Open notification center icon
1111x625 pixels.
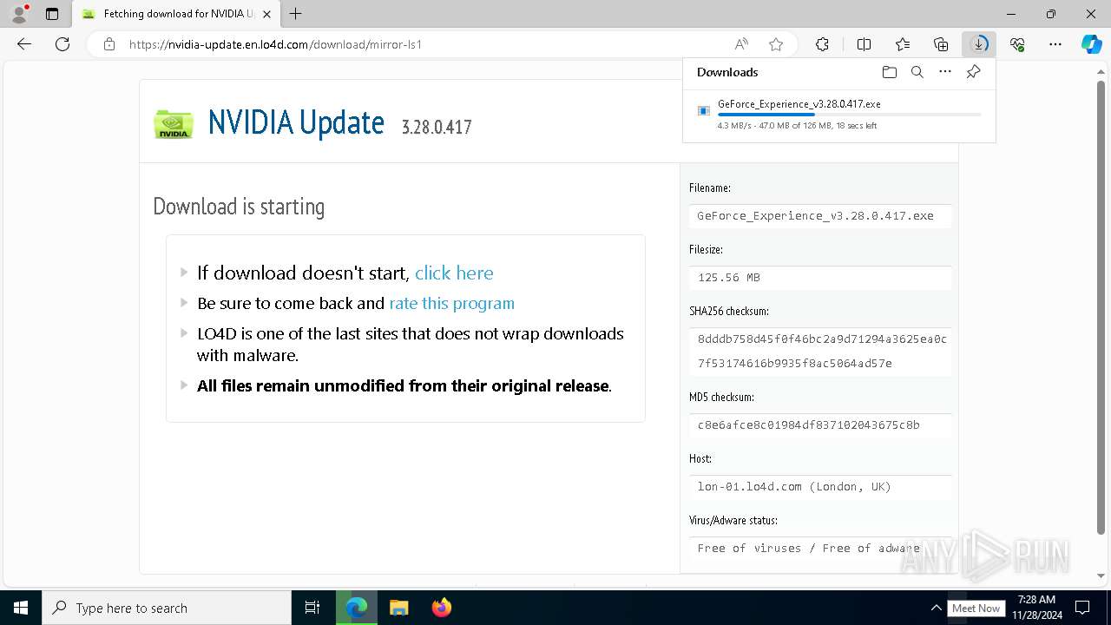pyautogui.click(x=1082, y=608)
